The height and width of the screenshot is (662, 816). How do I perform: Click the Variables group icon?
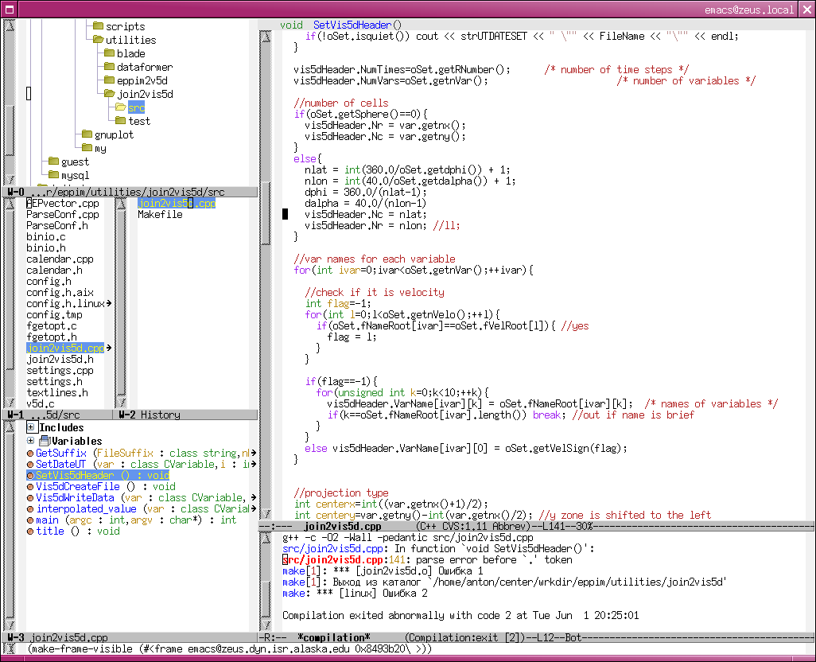coord(45,441)
